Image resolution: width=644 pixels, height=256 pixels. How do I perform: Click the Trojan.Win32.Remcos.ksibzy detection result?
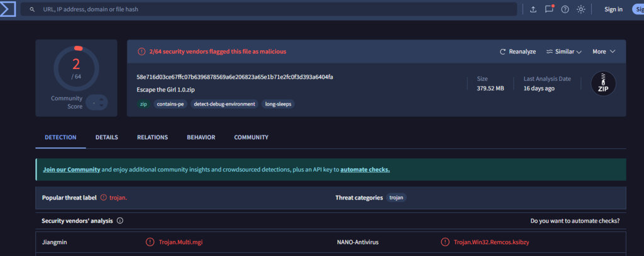coord(491,242)
